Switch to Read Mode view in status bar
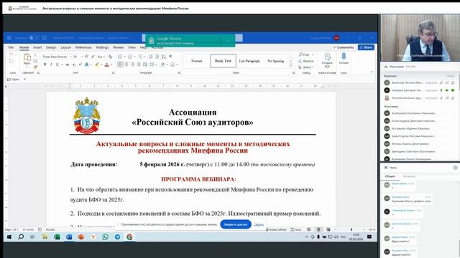This screenshot has height=258, width=460. click(x=308, y=229)
